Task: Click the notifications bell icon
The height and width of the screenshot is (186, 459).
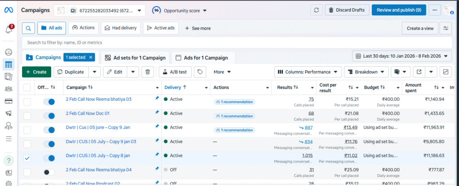Action: coord(9,30)
